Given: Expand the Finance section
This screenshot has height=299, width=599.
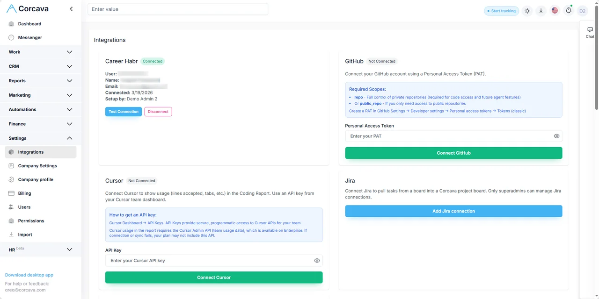Looking at the screenshot, I should pyautogui.click(x=41, y=124).
